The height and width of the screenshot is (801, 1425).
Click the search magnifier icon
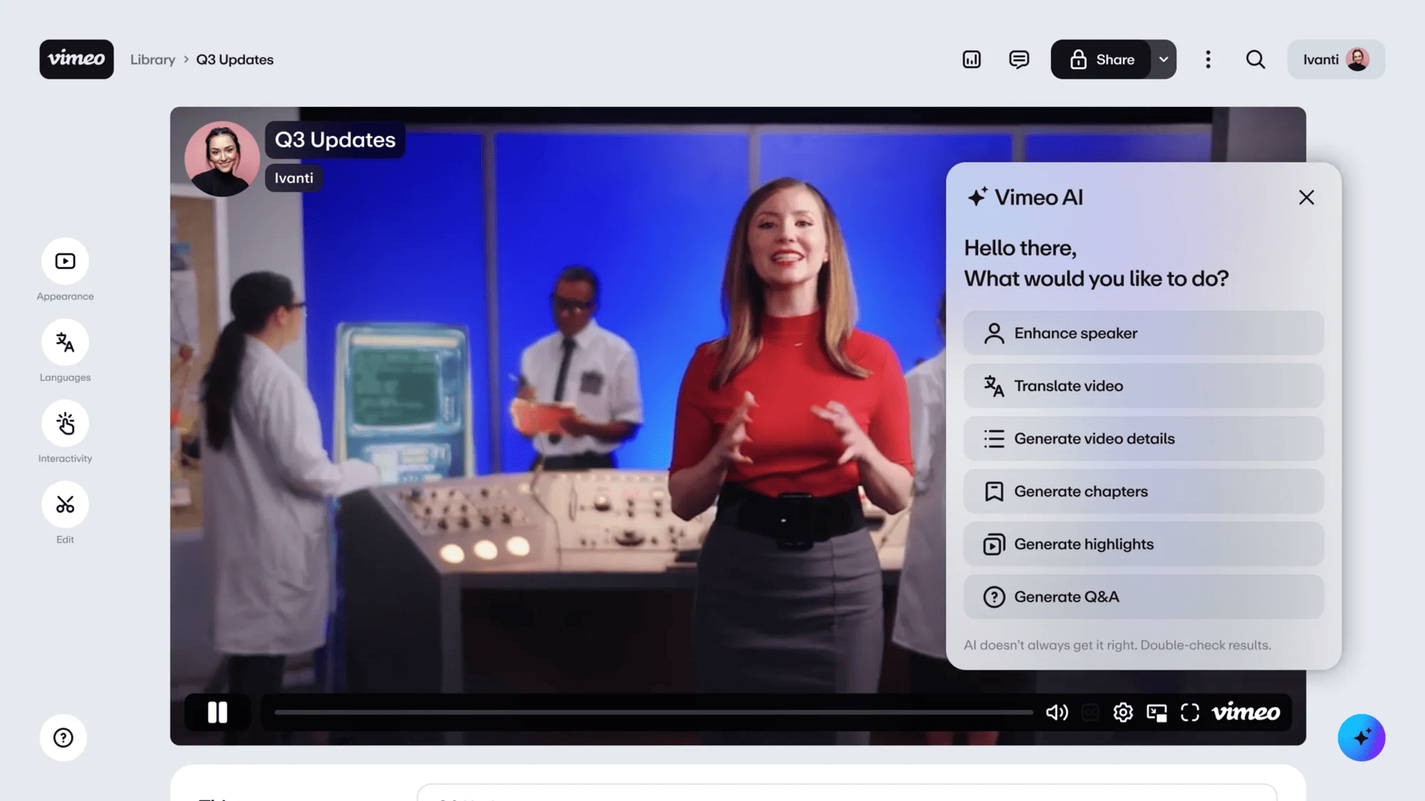pos(1256,59)
